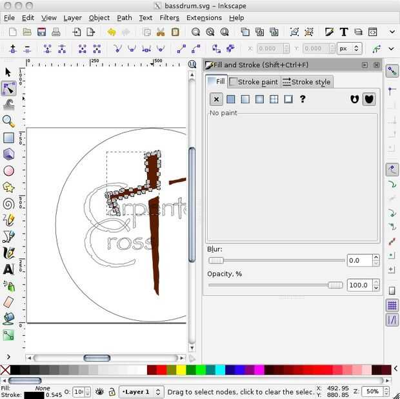Image resolution: width=400 pixels, height=399 pixels.
Task: Expand the commands toolbar overflow chevron
Action: 391,32
